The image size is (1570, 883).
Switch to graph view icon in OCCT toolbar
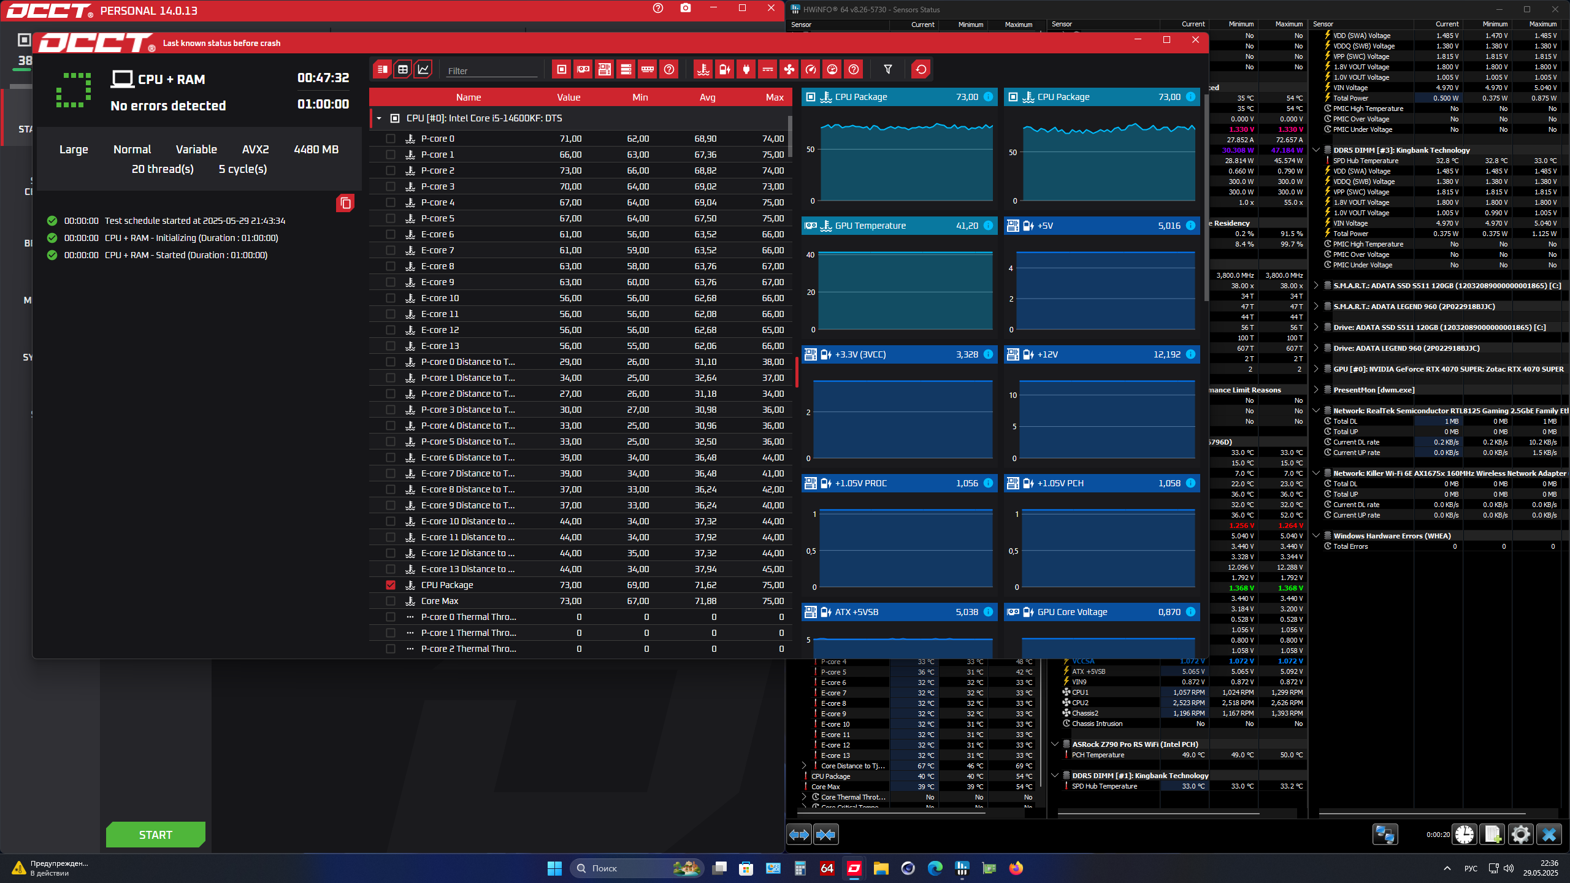tap(423, 69)
